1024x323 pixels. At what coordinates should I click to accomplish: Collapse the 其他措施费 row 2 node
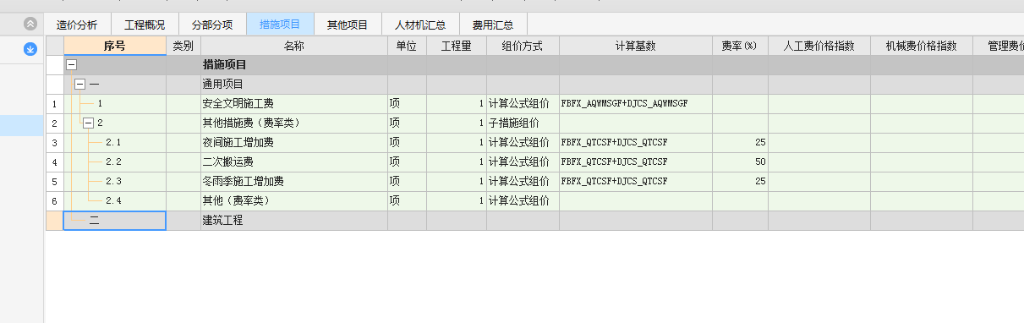pos(89,123)
